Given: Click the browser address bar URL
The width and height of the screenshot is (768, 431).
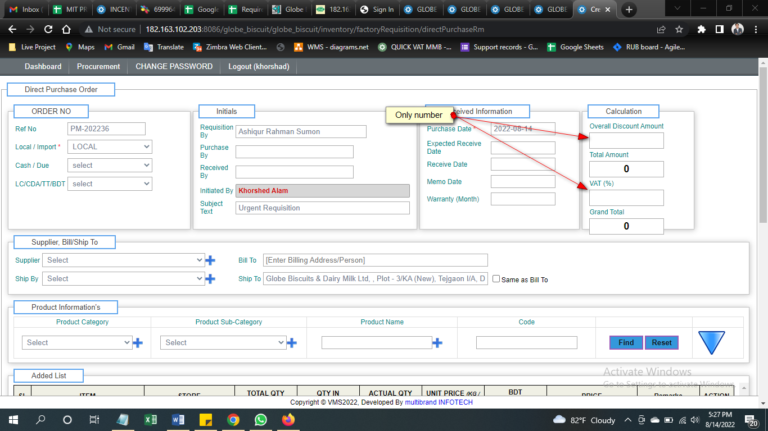Looking at the screenshot, I should click(x=315, y=29).
